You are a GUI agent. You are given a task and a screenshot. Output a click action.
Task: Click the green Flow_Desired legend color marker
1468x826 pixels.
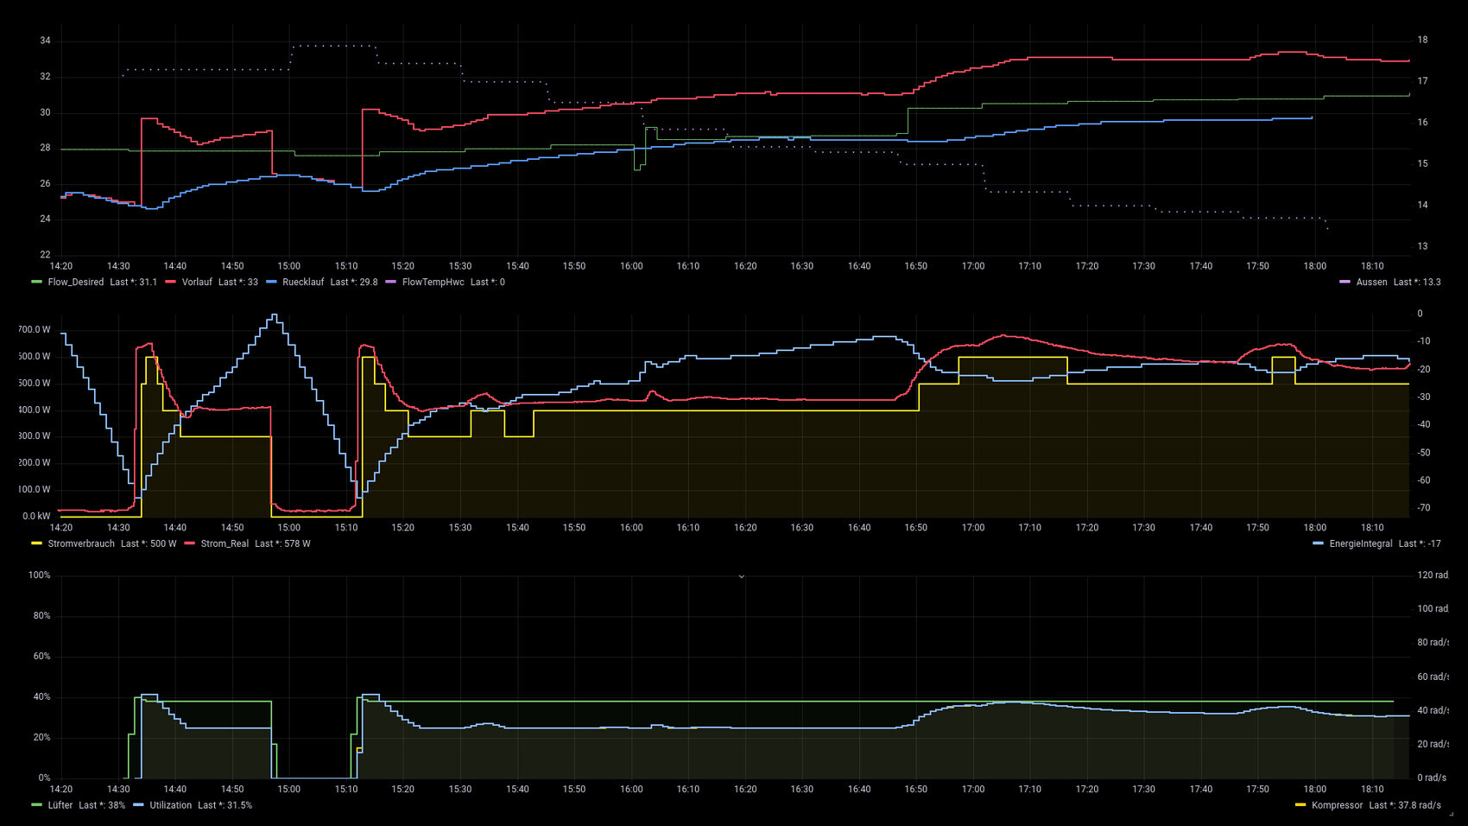[36, 283]
